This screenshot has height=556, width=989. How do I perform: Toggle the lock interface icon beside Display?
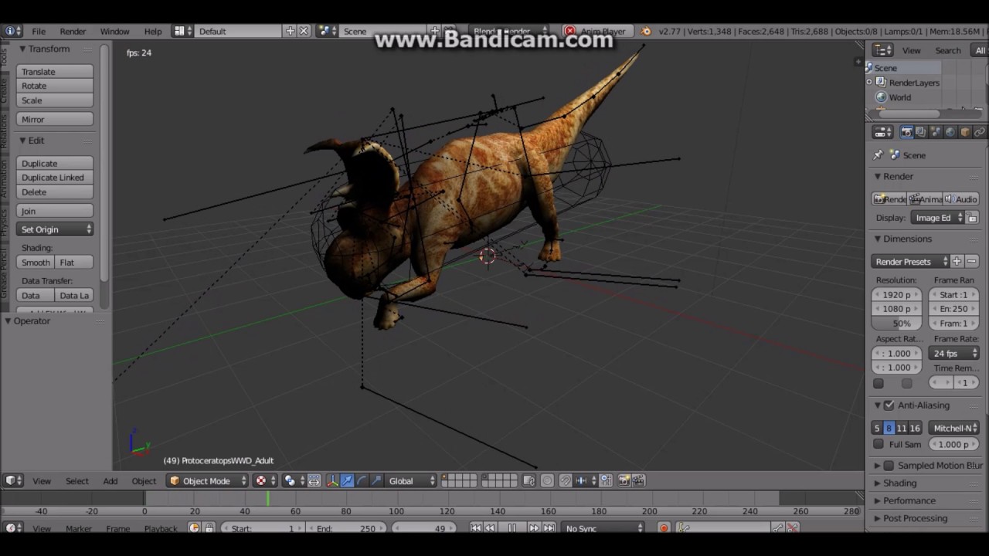point(973,218)
